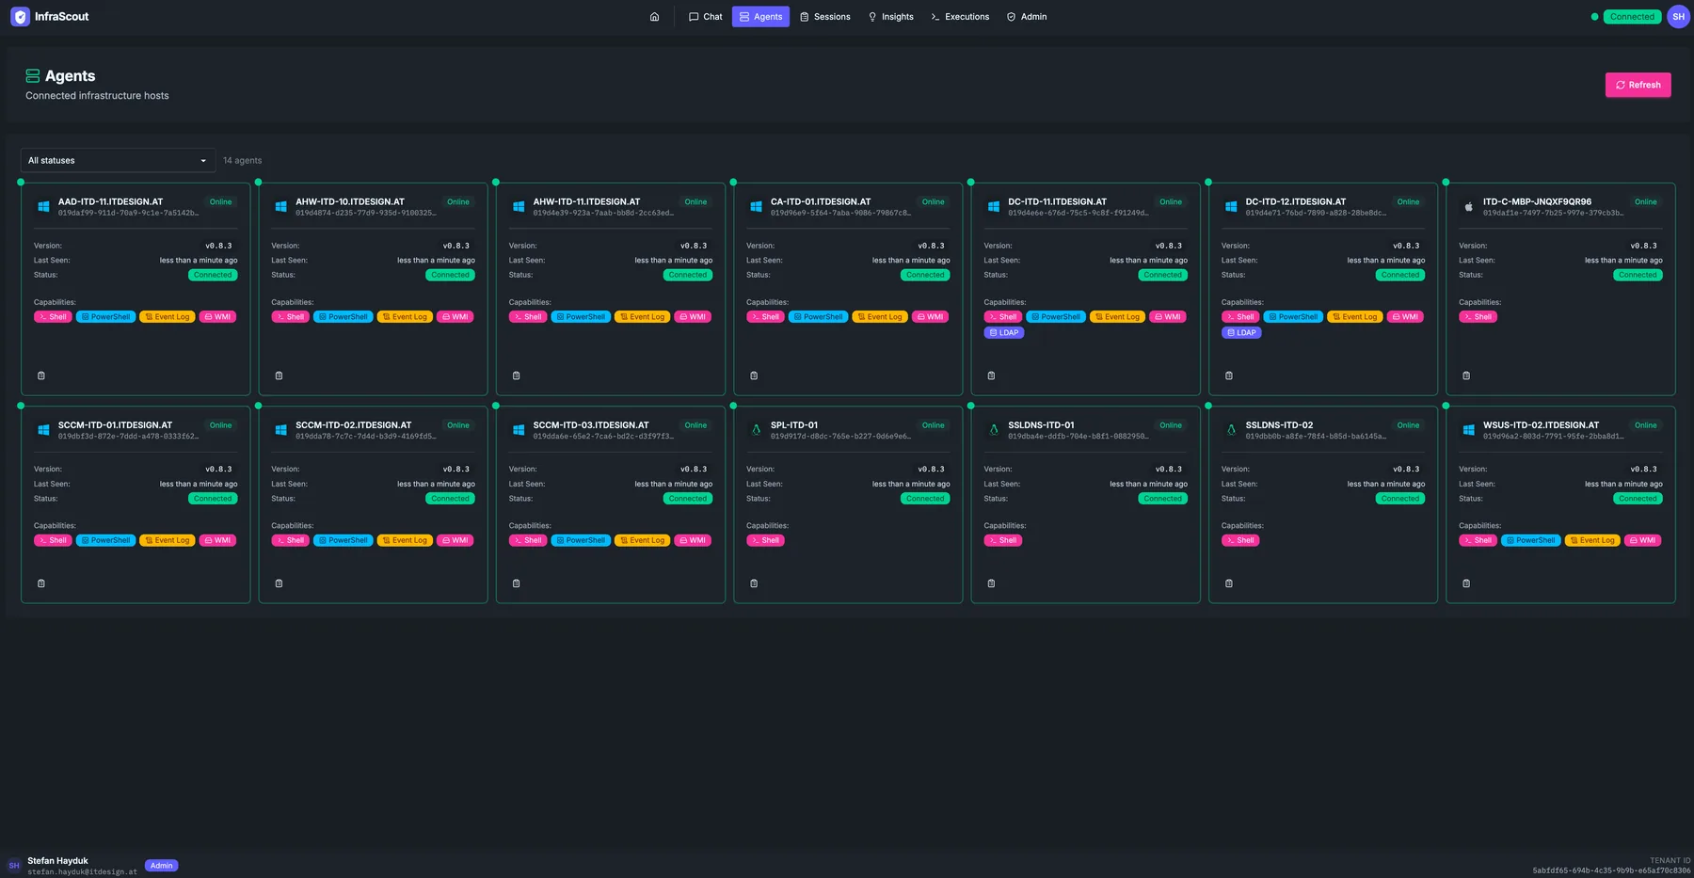This screenshot has height=878, width=1694.
Task: Click Windows logo on AAD-ITD-11 card
Action: coord(43,206)
